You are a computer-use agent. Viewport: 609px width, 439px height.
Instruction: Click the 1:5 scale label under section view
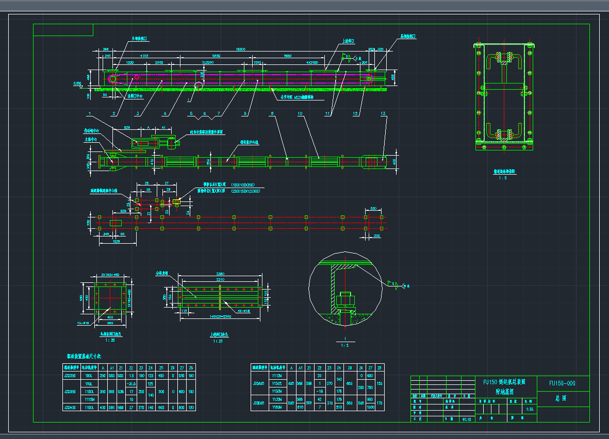coord(503,178)
